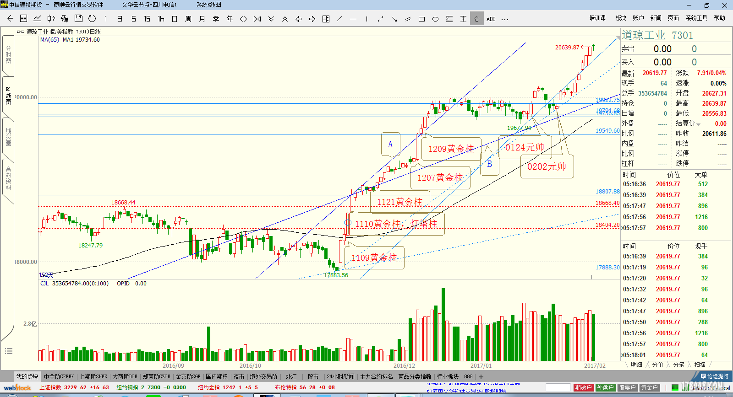Click the hollow left arrow icon
The width and height of the screenshot is (733, 397).
click(x=298, y=19)
